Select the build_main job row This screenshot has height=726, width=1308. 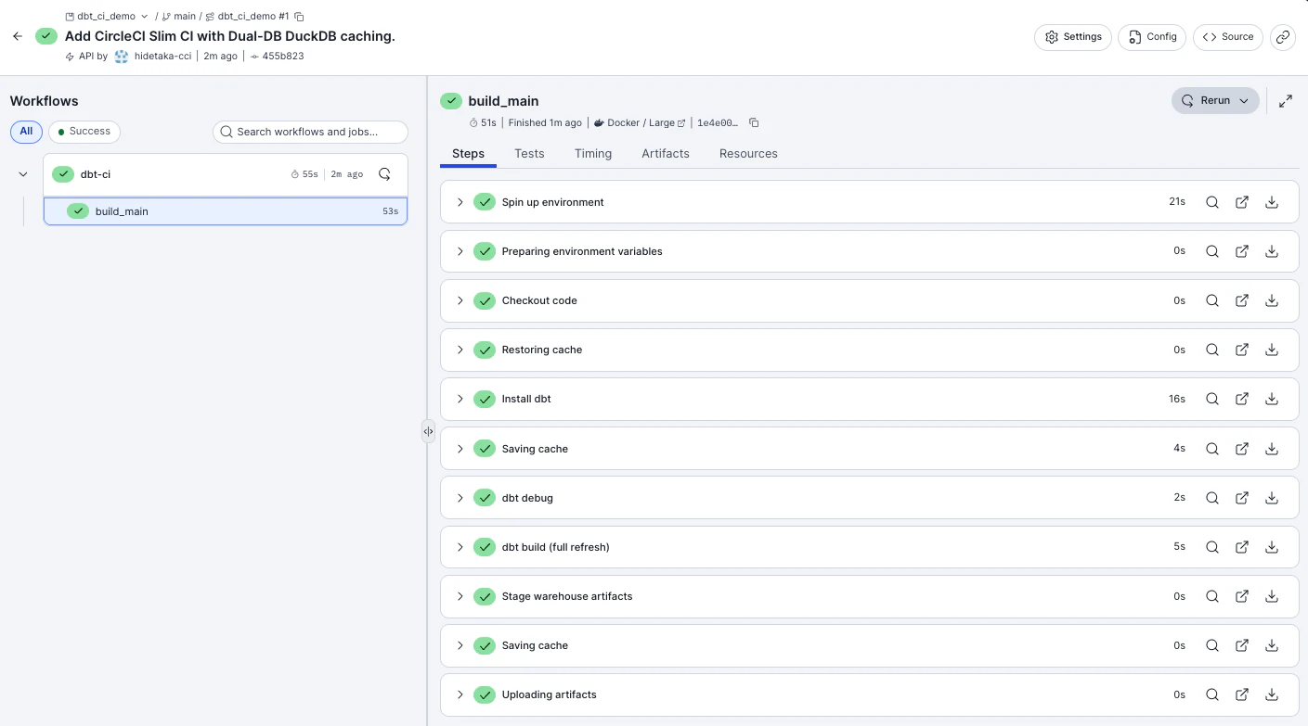point(226,211)
